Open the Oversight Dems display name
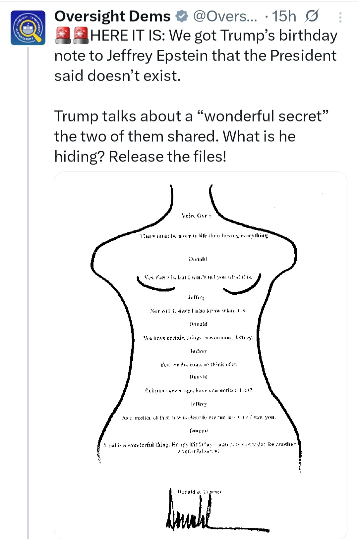358x539 pixels. point(112,16)
